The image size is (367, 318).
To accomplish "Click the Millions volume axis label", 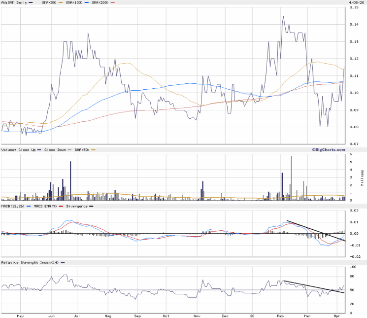I will pos(363,177).
